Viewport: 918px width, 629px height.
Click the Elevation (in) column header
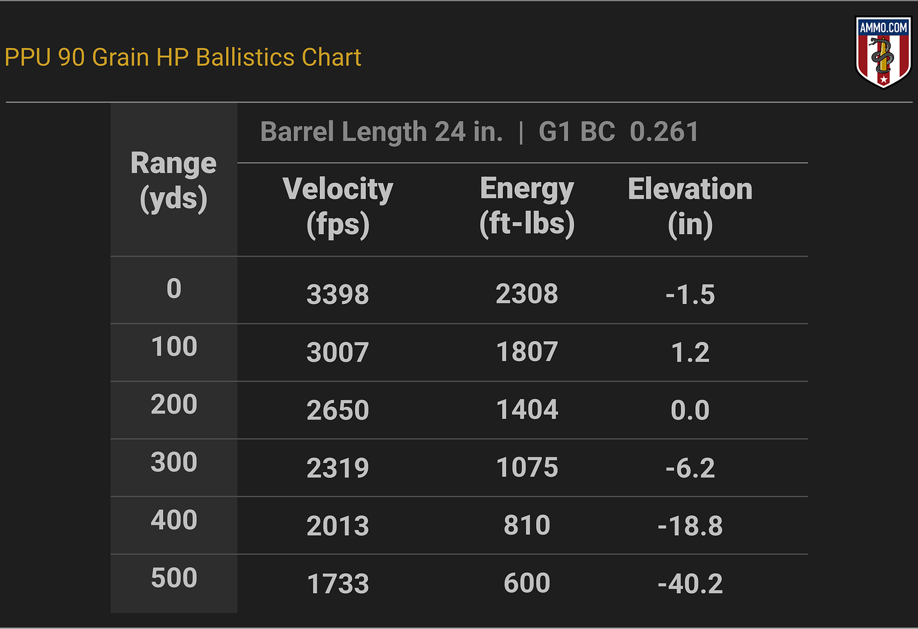[x=690, y=207]
